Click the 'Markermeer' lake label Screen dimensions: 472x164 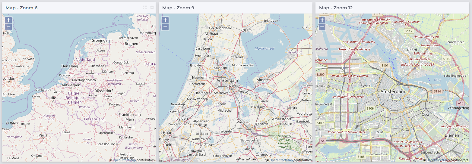pyautogui.click(x=265, y=48)
